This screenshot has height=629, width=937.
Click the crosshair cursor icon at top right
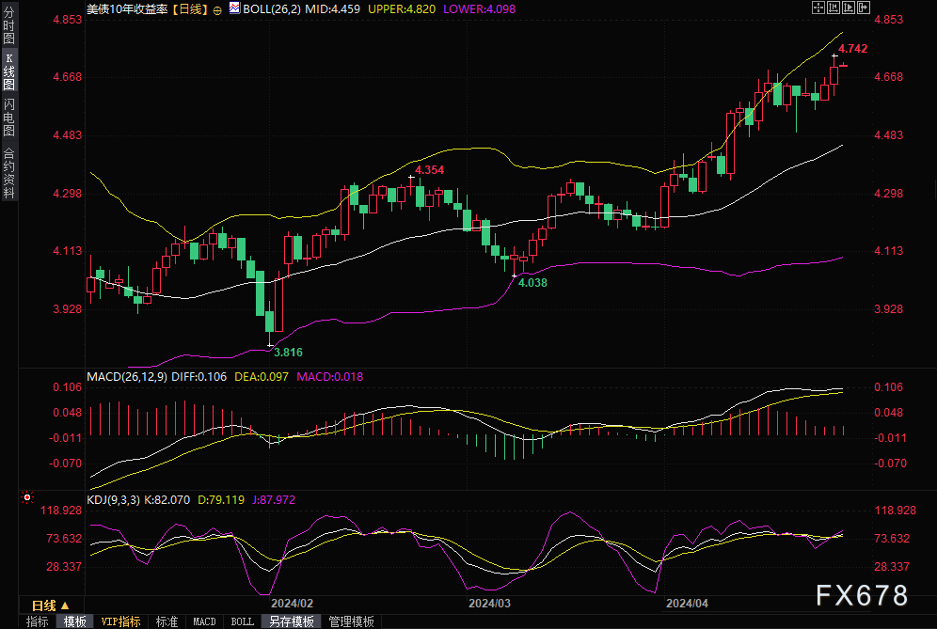tap(817, 8)
